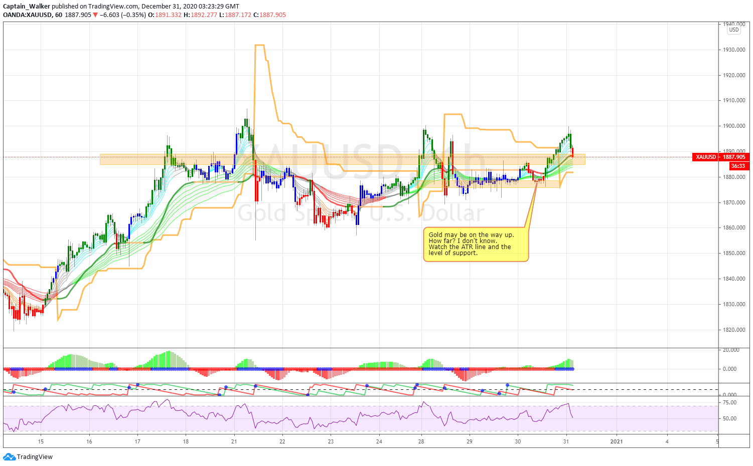Click the −6.603 (−0.35%) change value
The width and height of the screenshot is (753, 466).
(123, 15)
